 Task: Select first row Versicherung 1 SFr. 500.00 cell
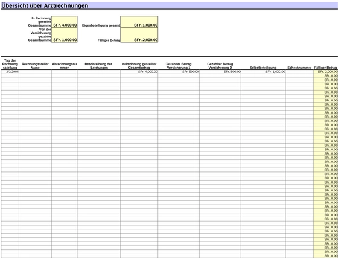(x=179, y=72)
